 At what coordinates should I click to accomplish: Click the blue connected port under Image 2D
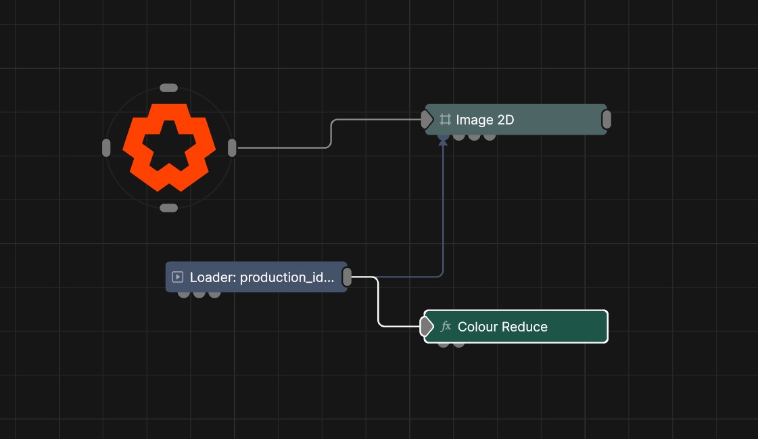pyautogui.click(x=443, y=137)
